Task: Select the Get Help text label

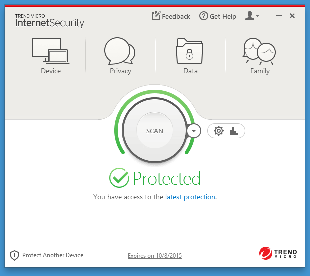Action: 223,16
